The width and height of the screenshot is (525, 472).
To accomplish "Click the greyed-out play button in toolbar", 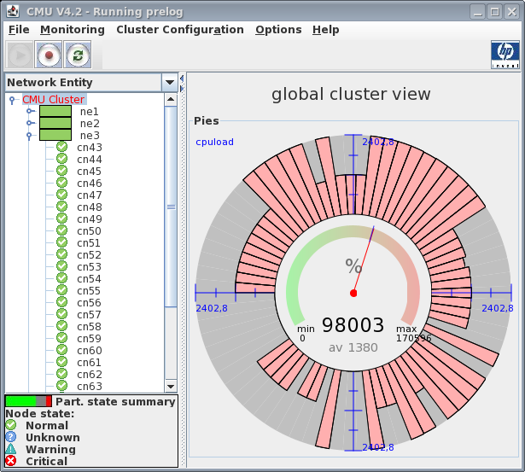I will point(19,55).
